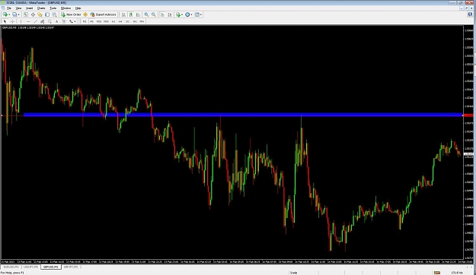Set timeframe to M1

tap(85, 21)
